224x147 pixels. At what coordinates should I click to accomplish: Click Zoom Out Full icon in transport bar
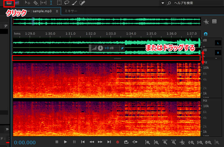pyautogui.click(x=182, y=142)
